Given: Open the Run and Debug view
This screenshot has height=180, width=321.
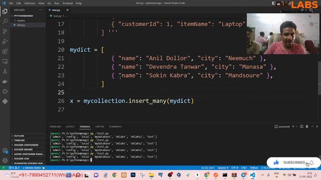Looking at the screenshot, I should [5, 41].
